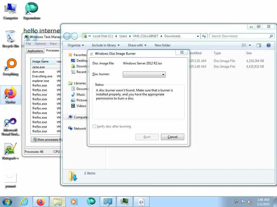277x207 pixels.
Task: Switch to Firefox on the taskbar
Action: [41, 202]
